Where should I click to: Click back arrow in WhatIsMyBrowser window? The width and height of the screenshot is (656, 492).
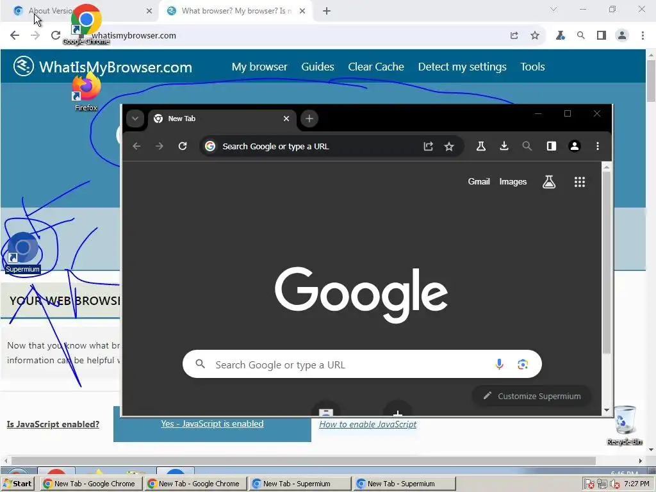coord(15,35)
